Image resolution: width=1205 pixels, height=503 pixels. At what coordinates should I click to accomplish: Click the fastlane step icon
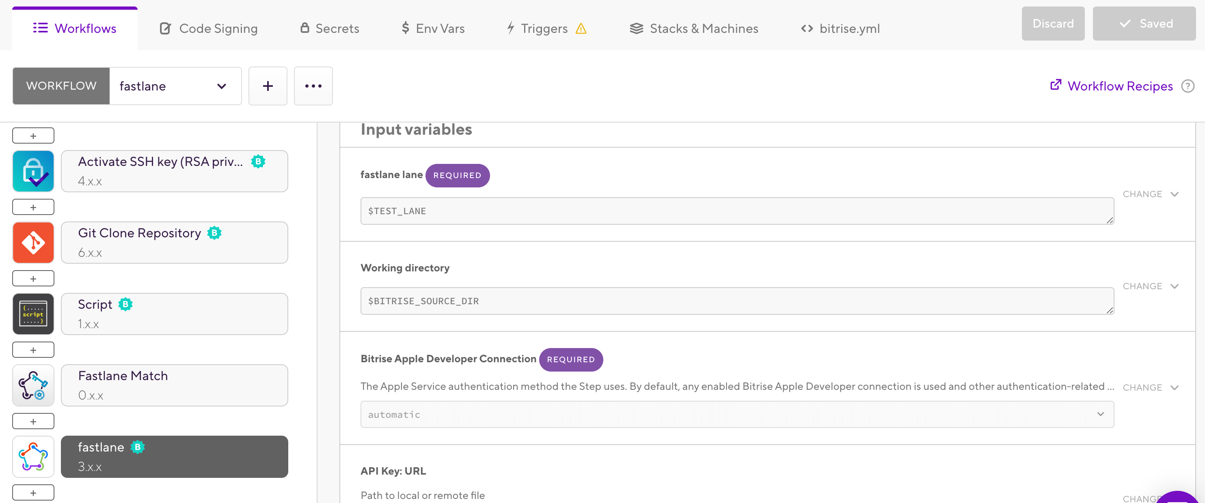[33, 457]
